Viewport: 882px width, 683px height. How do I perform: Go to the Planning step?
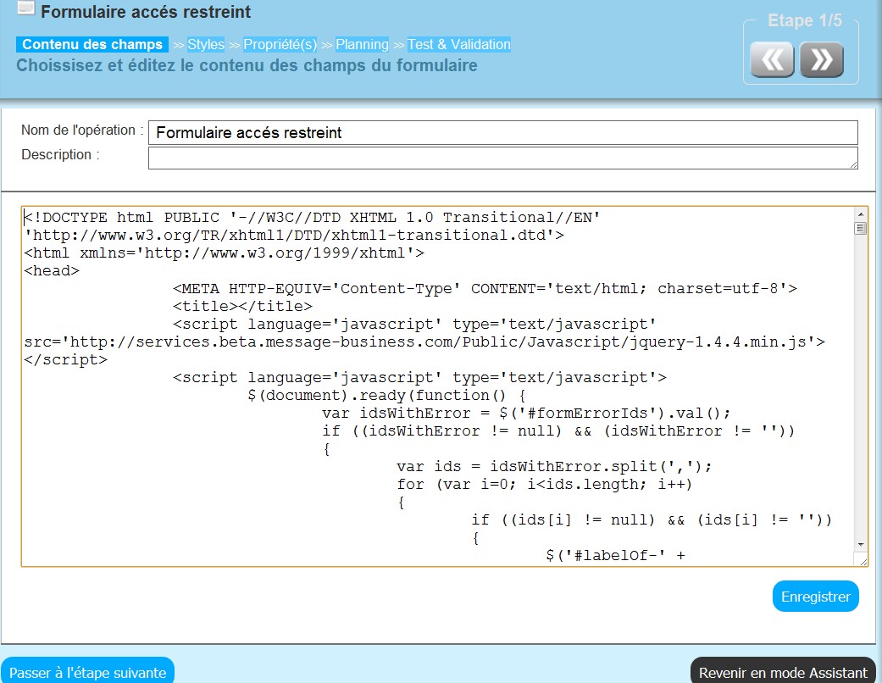363,44
